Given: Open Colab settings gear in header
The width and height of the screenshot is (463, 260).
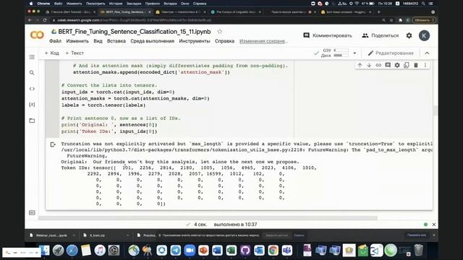Looking at the screenshot, I should tap(409, 35).
